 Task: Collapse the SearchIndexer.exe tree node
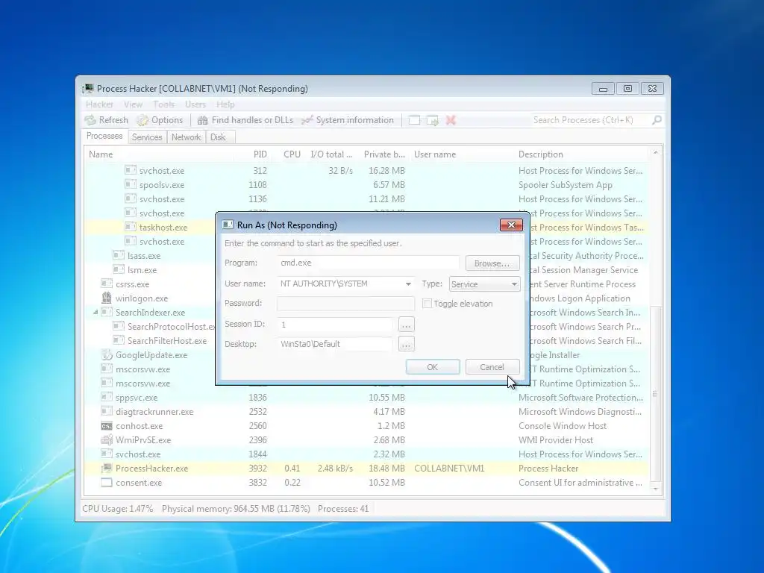click(95, 313)
